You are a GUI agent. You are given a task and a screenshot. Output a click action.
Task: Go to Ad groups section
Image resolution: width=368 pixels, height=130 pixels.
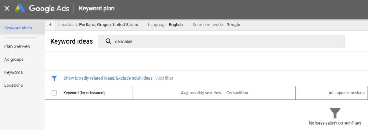(14, 59)
